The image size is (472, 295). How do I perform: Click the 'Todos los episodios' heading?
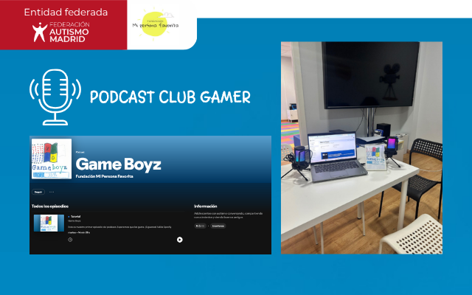pyautogui.click(x=50, y=206)
